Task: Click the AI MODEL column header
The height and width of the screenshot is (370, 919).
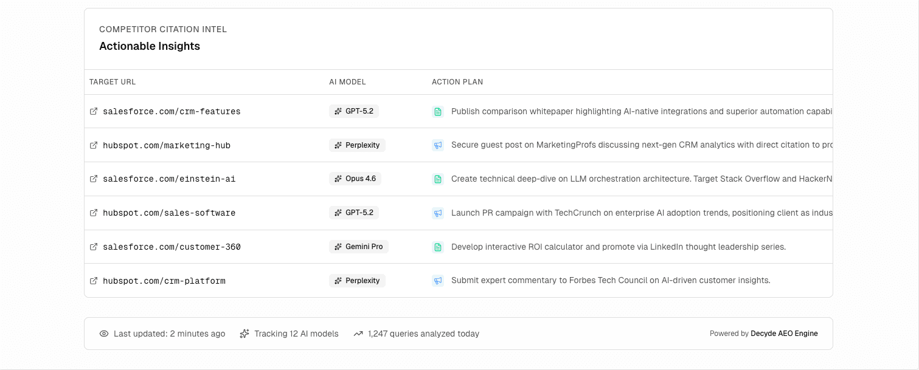Action: click(347, 81)
